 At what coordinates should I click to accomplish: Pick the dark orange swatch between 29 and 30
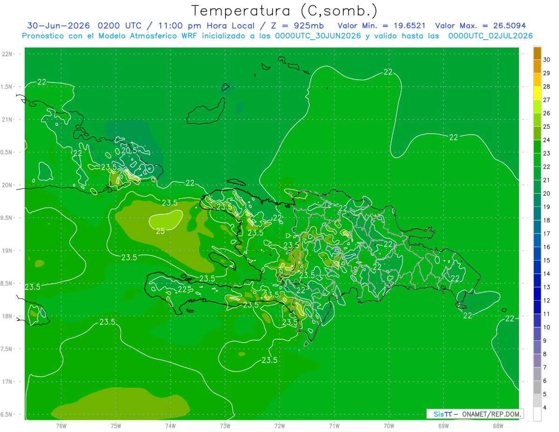(x=537, y=67)
